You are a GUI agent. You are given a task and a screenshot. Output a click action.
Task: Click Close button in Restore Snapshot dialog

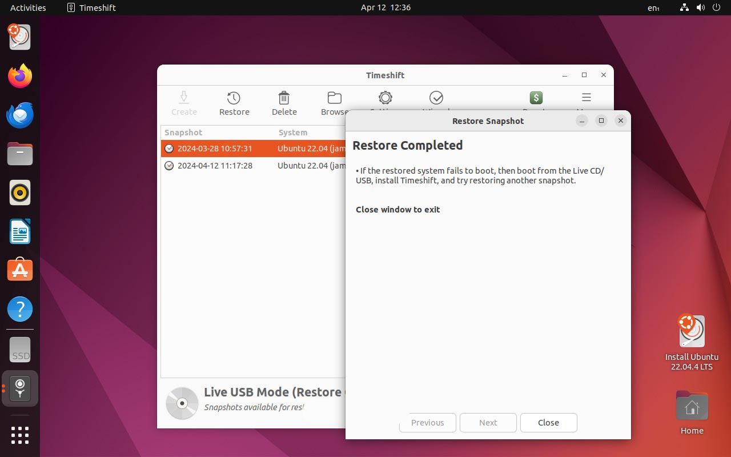(x=548, y=423)
